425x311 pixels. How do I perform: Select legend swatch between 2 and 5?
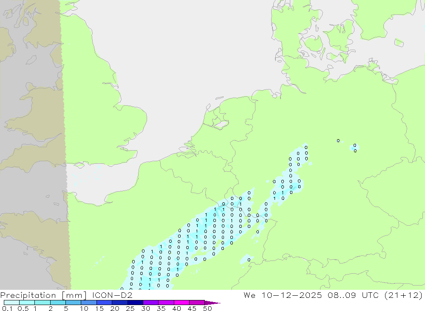[x=58, y=303]
